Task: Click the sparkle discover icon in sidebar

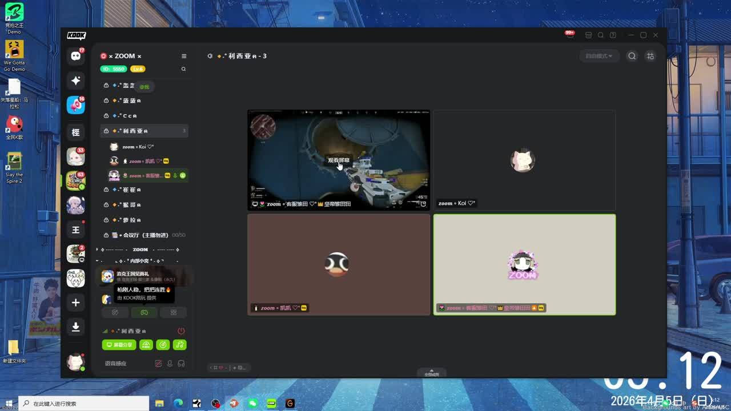Action: (x=75, y=80)
